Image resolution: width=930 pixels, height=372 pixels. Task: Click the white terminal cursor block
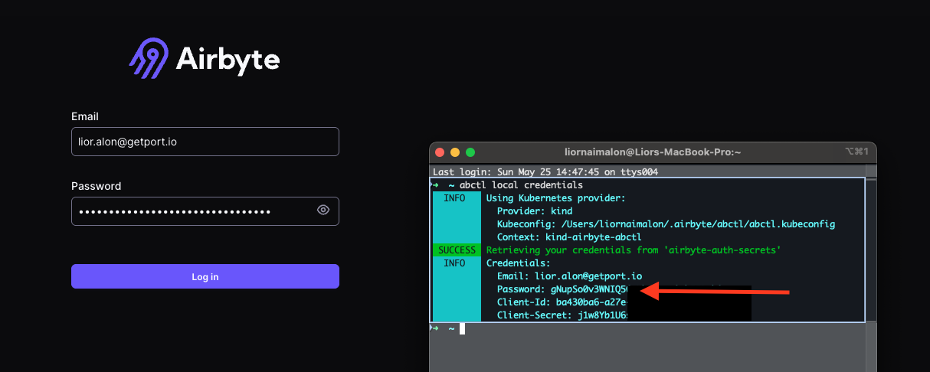click(462, 328)
